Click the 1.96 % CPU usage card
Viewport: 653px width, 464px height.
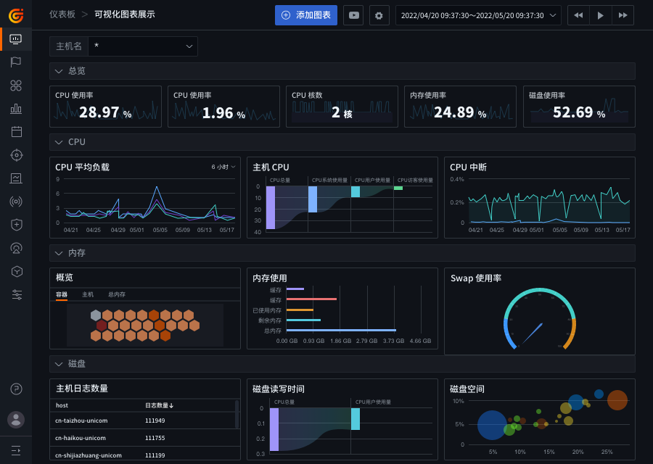click(223, 107)
